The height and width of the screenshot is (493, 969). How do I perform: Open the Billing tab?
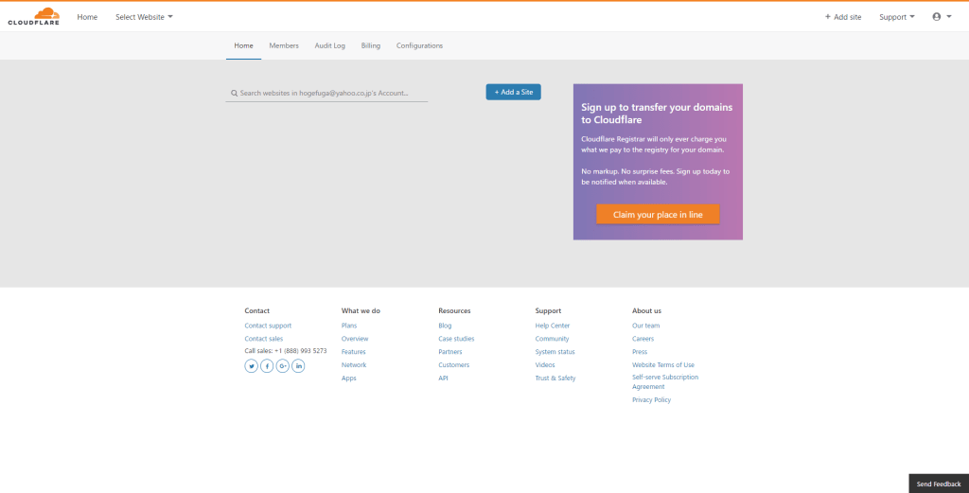pyautogui.click(x=371, y=45)
